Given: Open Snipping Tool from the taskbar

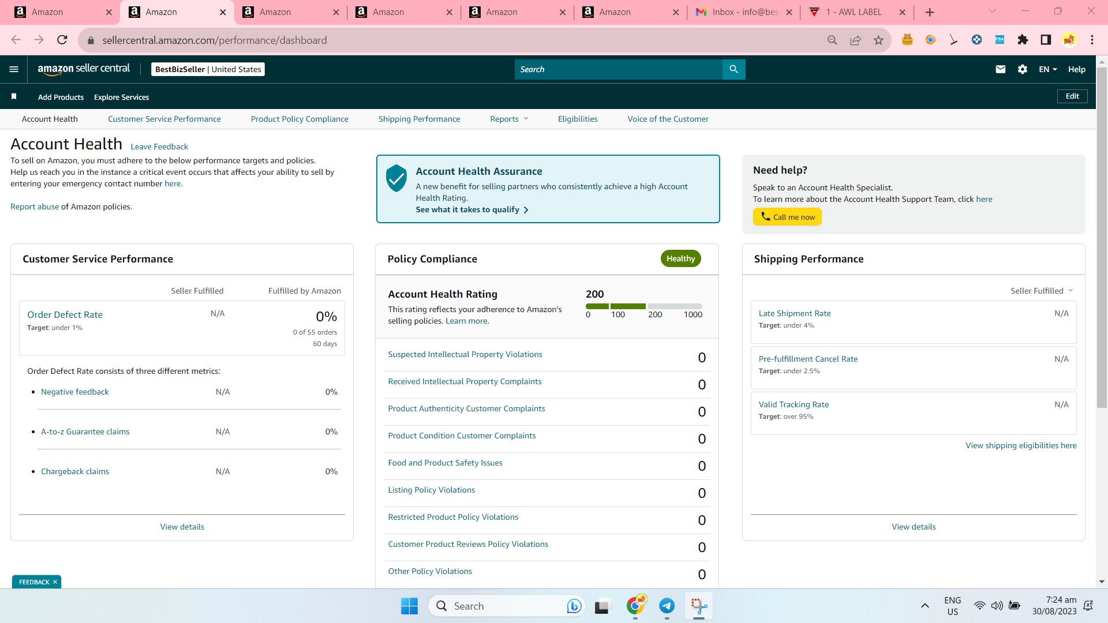Looking at the screenshot, I should coord(699,606).
